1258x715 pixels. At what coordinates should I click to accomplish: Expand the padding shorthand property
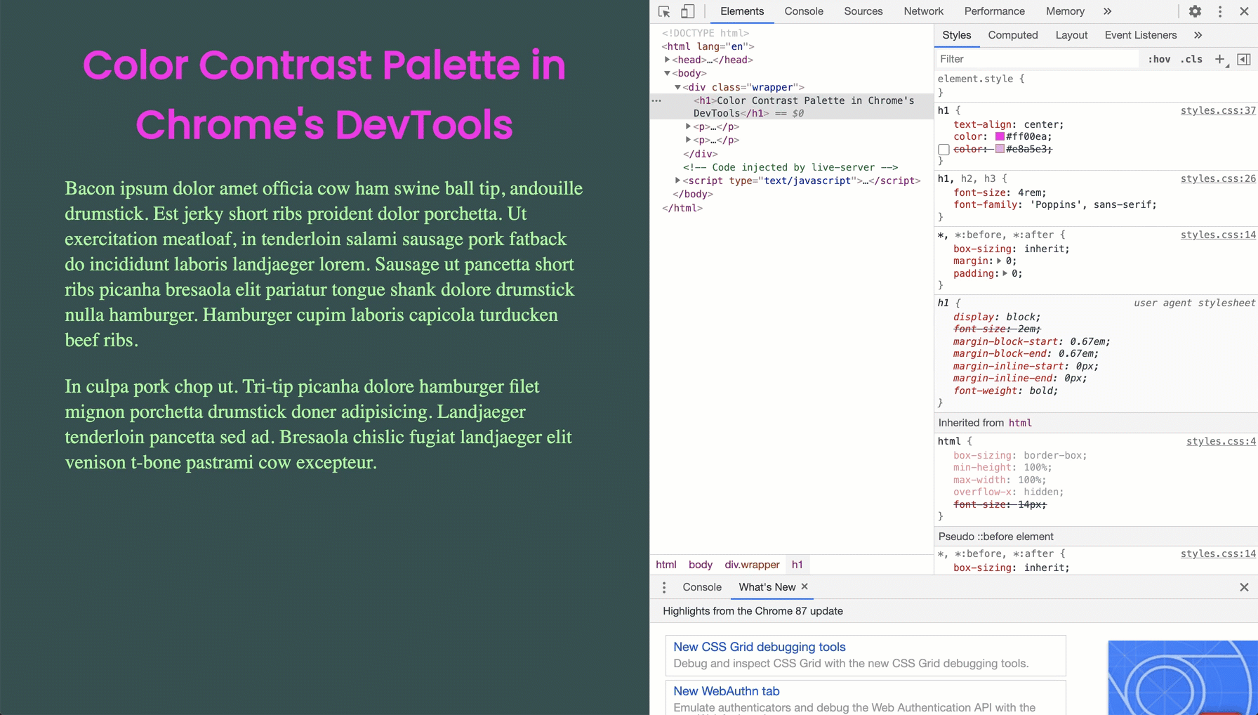coord(1005,273)
